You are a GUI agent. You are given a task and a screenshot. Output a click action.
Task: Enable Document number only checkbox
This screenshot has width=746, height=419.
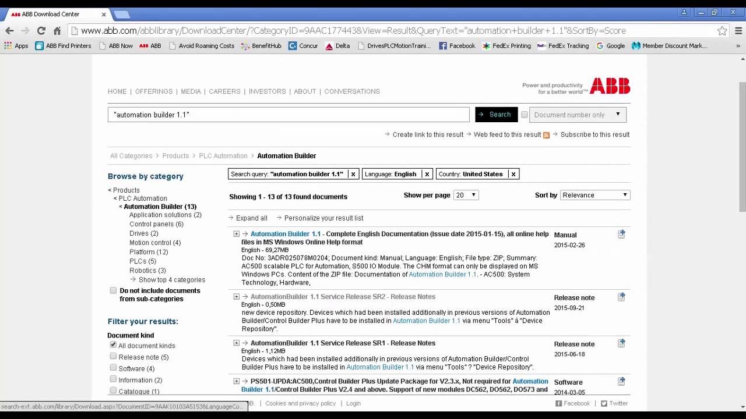pyautogui.click(x=525, y=115)
